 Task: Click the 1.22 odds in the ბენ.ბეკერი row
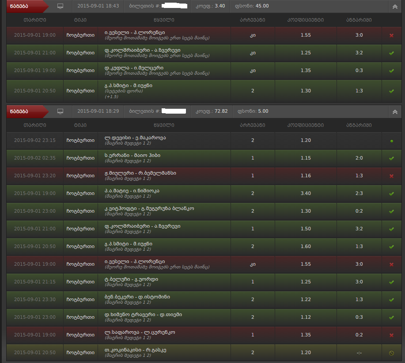(x=306, y=299)
